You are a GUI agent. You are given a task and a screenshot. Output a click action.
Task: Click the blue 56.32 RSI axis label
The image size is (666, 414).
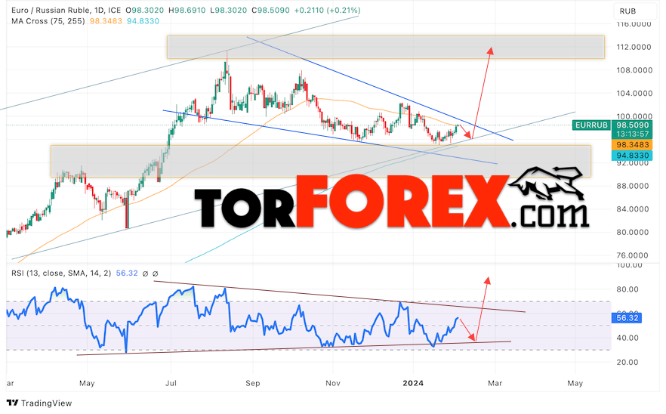coord(627,318)
